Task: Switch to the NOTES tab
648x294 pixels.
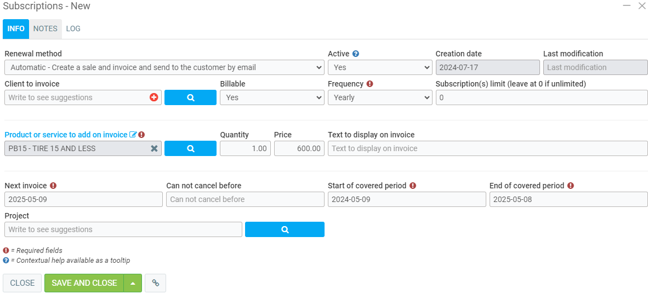Action: click(x=45, y=28)
